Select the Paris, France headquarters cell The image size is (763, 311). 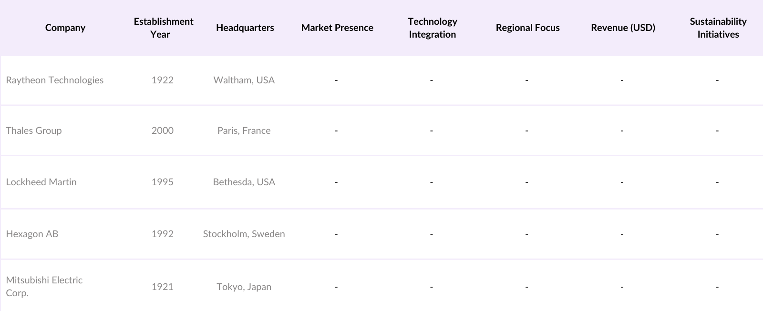[x=244, y=130]
